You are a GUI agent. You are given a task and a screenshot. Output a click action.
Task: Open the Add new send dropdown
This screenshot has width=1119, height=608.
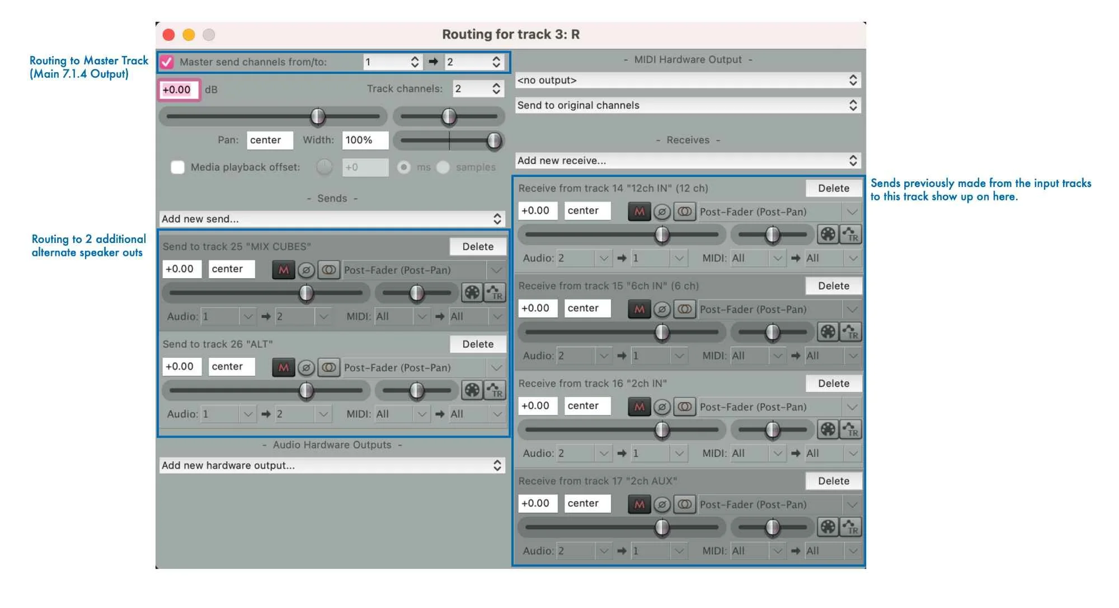tap(332, 219)
